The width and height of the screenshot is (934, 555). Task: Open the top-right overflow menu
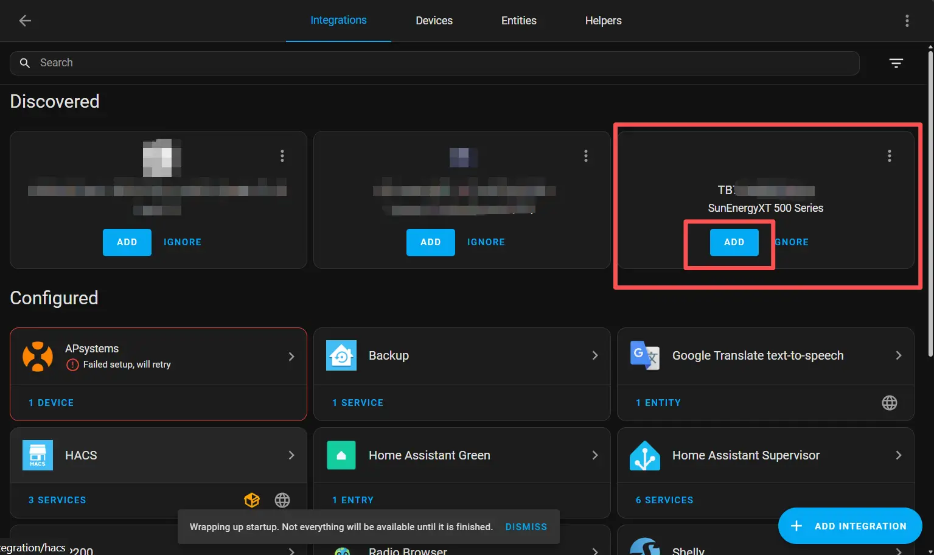907,21
